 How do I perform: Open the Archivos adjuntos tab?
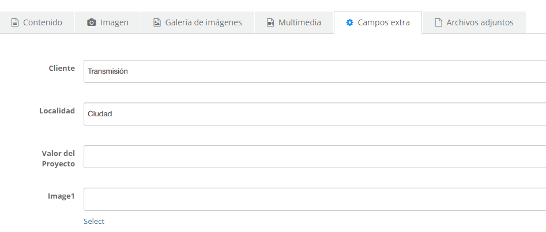(x=474, y=22)
